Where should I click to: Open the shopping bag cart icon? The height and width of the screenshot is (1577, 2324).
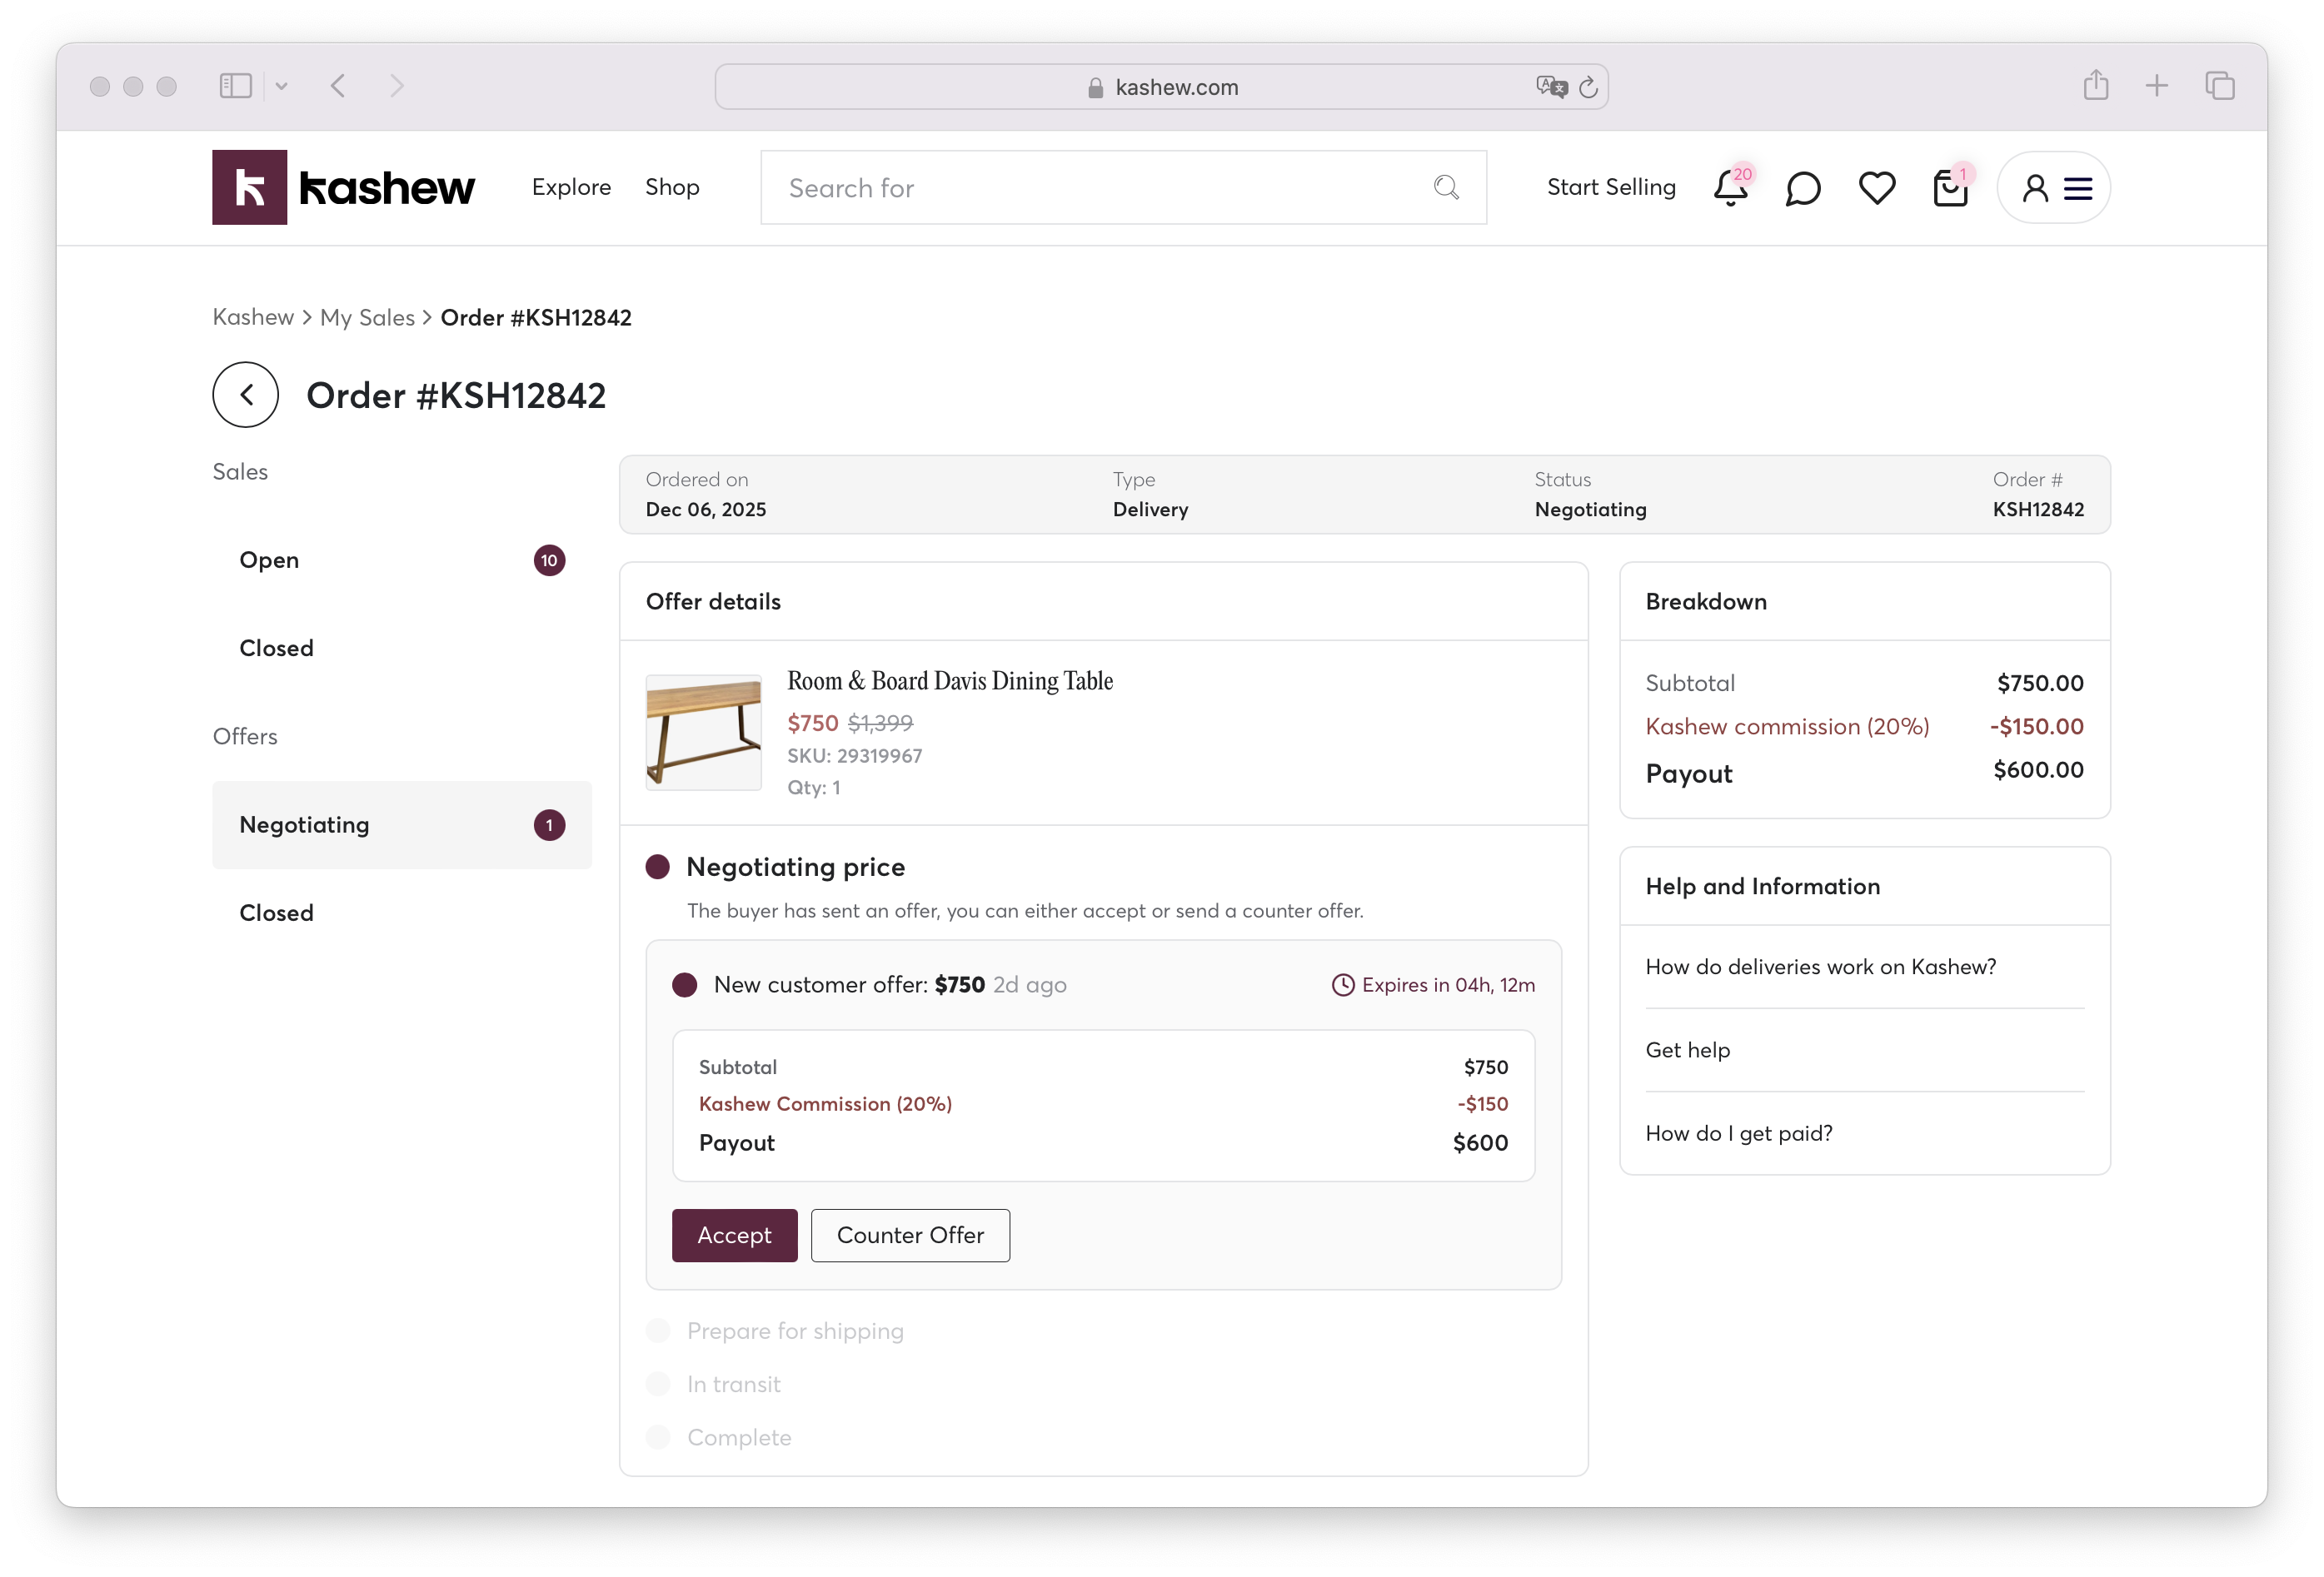[1949, 189]
